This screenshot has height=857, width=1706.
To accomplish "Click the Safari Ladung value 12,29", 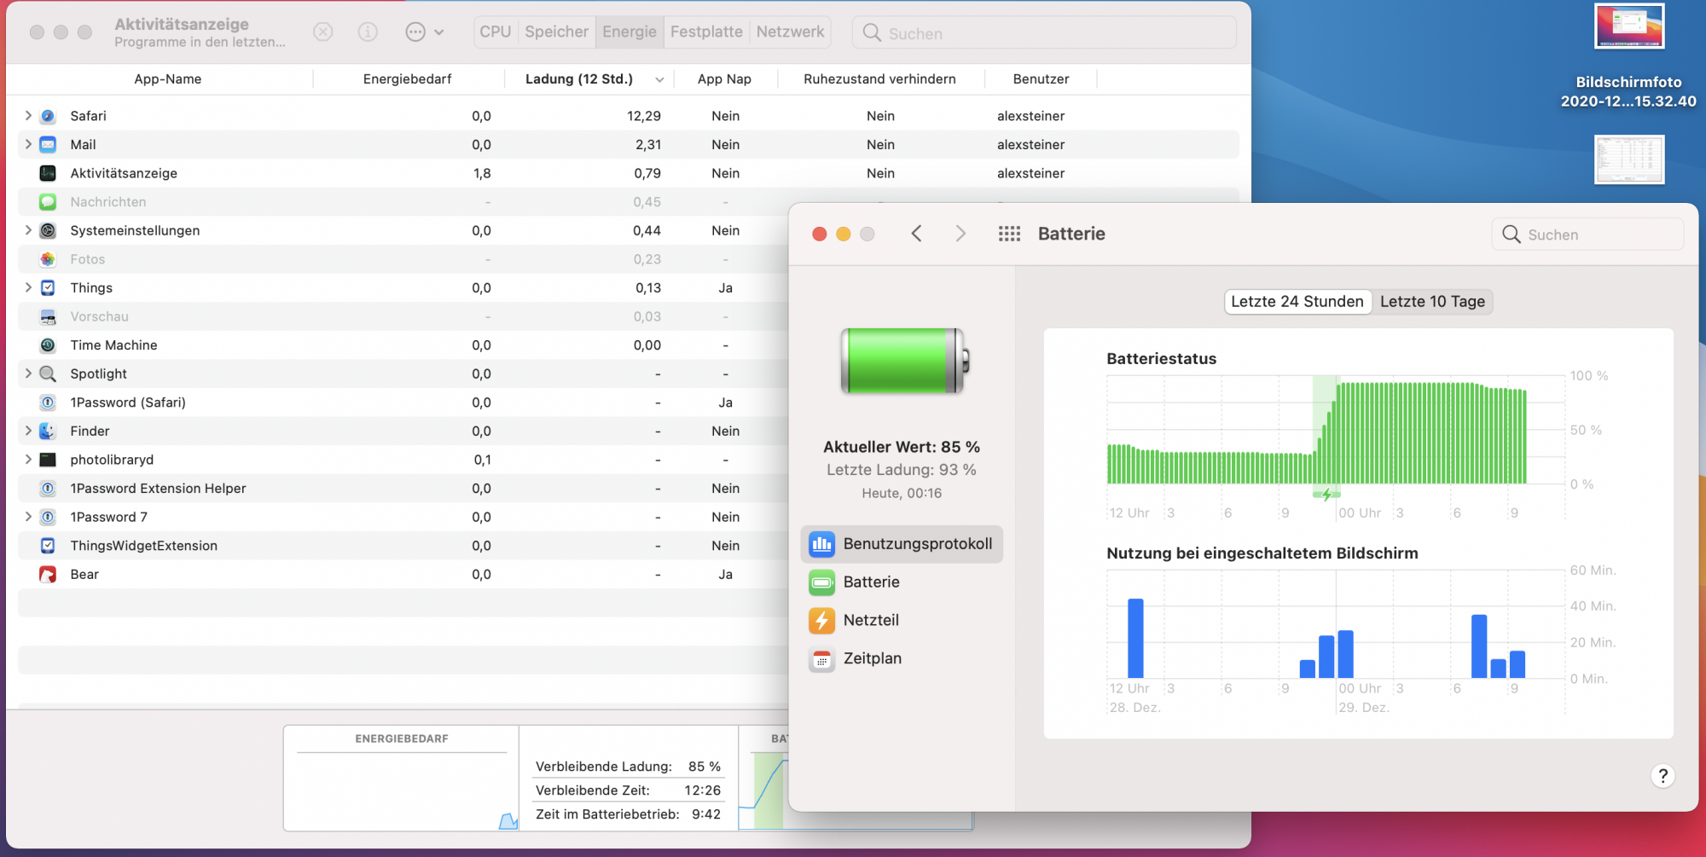I will click(x=644, y=116).
